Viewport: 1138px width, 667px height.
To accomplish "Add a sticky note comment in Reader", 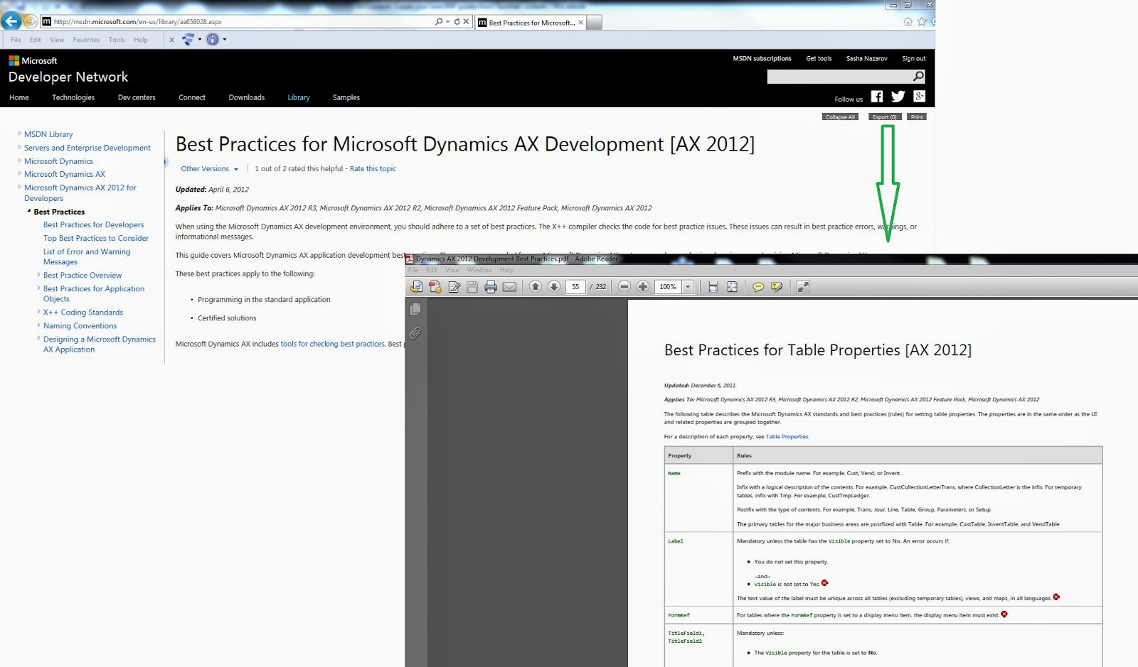I will tap(758, 287).
